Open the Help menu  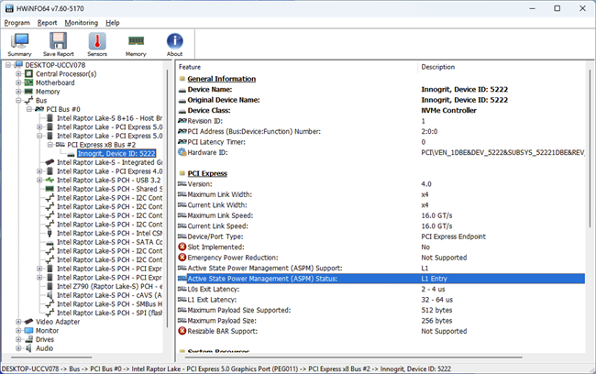[113, 22]
